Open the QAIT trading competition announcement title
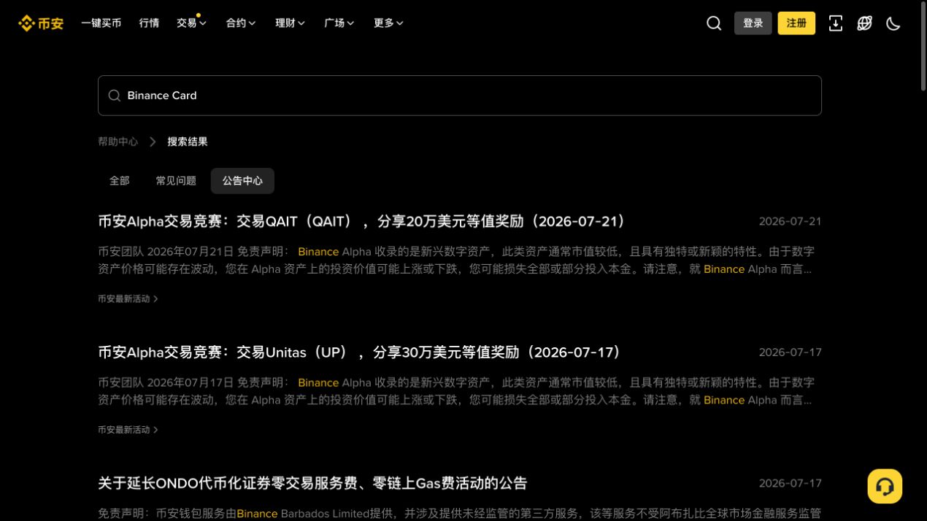927x521 pixels. tap(363, 221)
